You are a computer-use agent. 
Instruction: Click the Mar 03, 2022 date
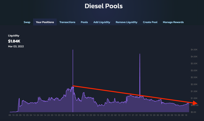point(16,46)
